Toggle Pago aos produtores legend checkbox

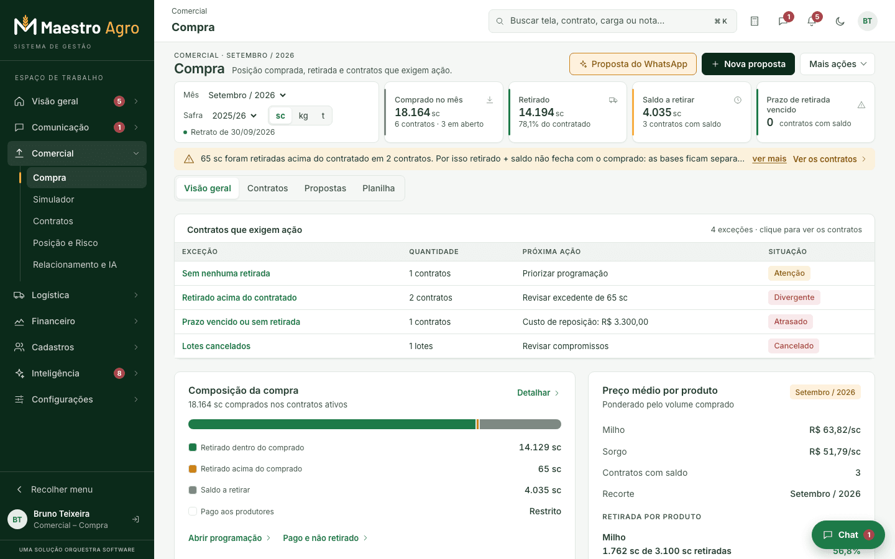click(193, 512)
